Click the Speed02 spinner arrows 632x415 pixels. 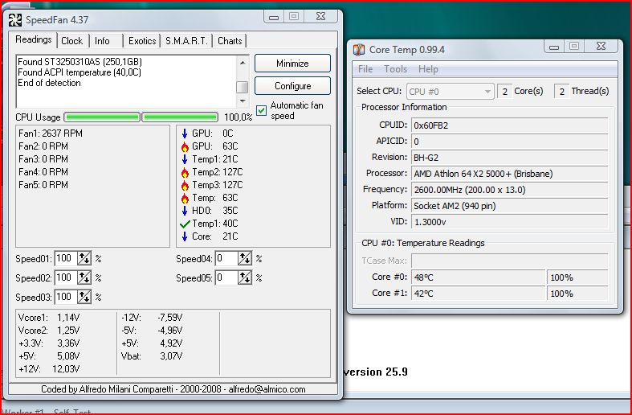(x=84, y=277)
